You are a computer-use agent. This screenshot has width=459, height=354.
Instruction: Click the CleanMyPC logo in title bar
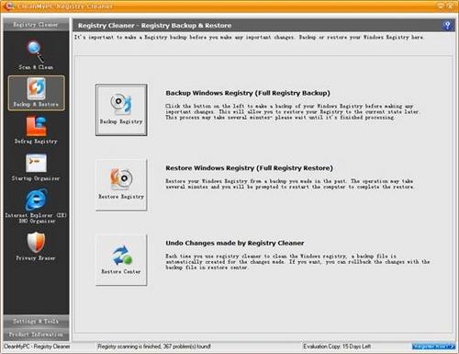tap(9, 6)
